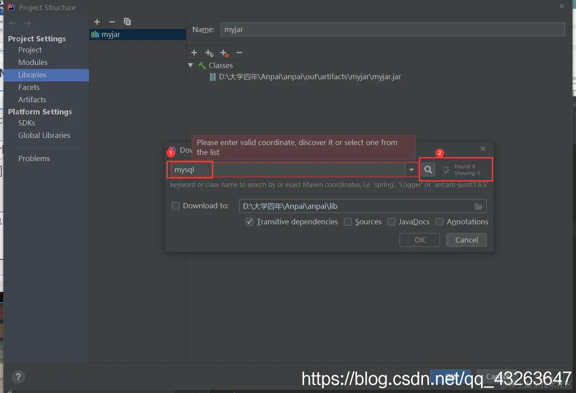This screenshot has width=576, height=393.
Task: Remove selected root with minus above Classes
Action: (x=239, y=53)
